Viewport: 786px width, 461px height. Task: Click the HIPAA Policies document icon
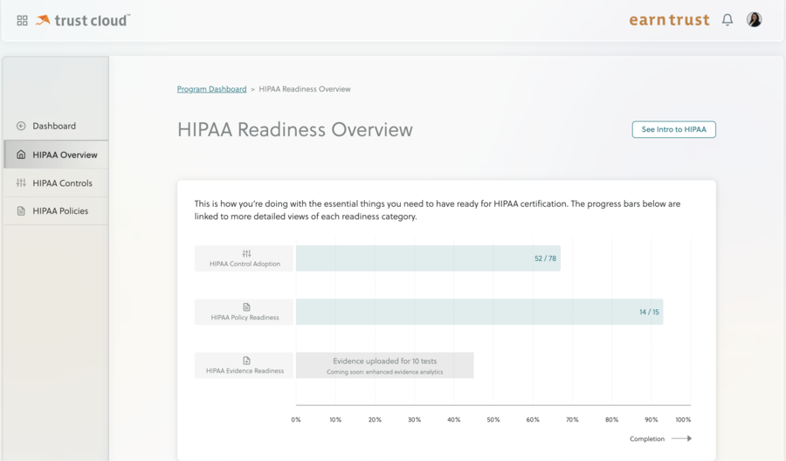point(21,211)
